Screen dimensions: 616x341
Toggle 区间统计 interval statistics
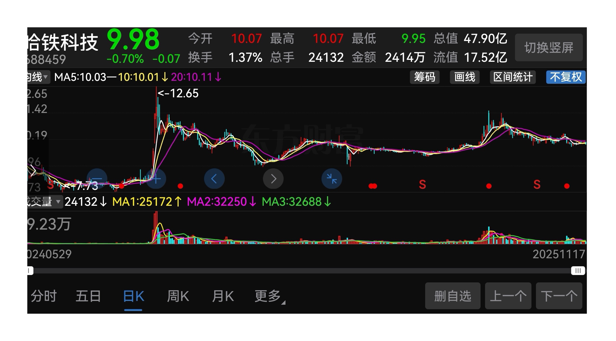(513, 77)
